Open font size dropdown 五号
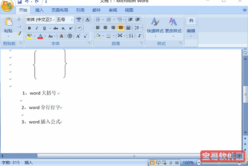Screen dimensions: 248x166 [x=72, y=20]
